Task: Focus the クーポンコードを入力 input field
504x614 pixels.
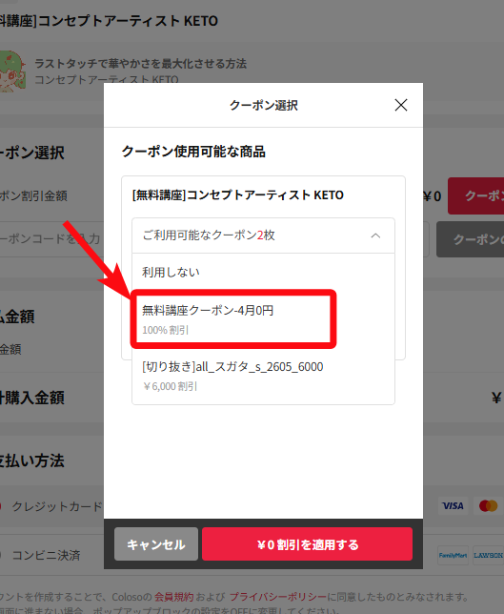Action: (51, 239)
